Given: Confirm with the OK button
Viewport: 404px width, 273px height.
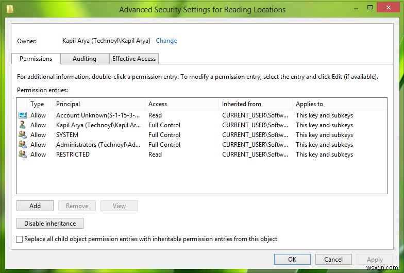Looking at the screenshot, I should 292,260.
